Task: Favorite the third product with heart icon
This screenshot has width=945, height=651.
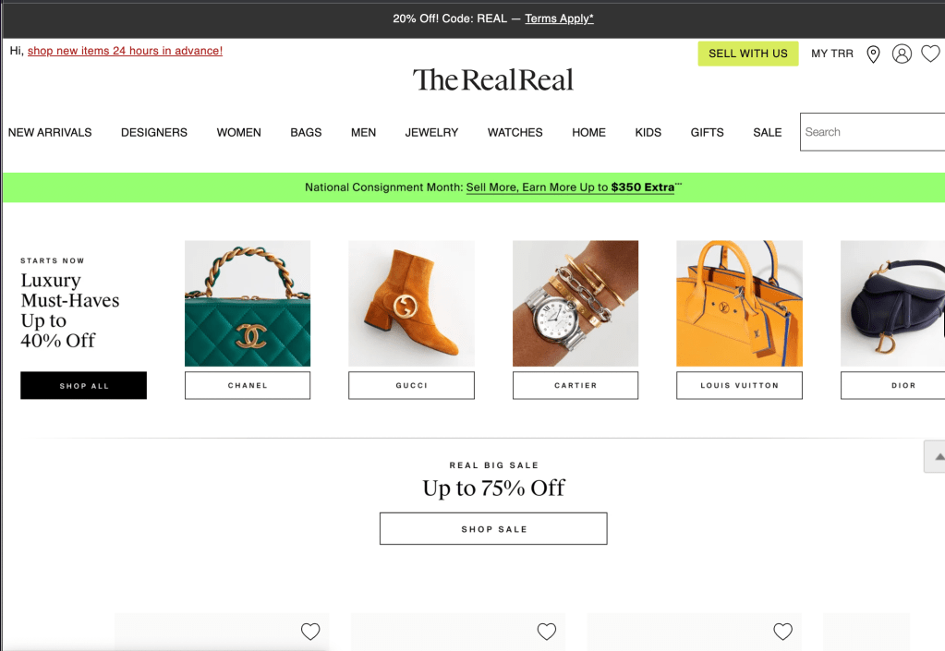Action: point(782,631)
